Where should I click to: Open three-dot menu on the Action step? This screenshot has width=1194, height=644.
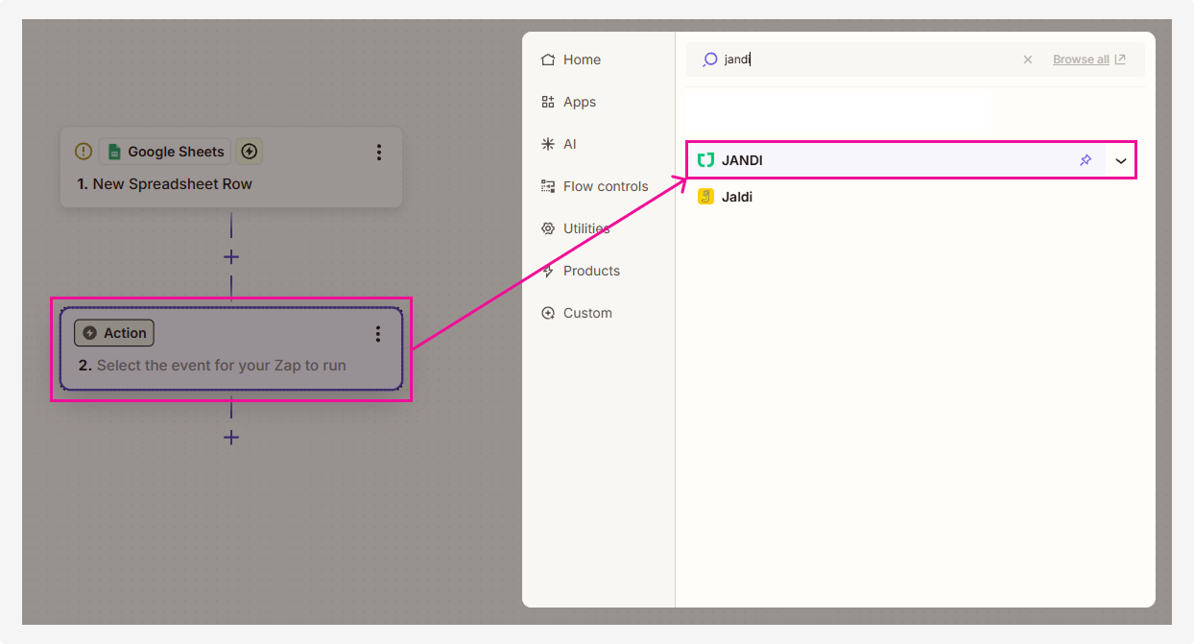(x=378, y=334)
